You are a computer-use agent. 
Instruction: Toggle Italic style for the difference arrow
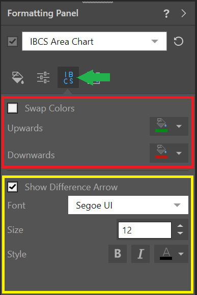pos(140,254)
